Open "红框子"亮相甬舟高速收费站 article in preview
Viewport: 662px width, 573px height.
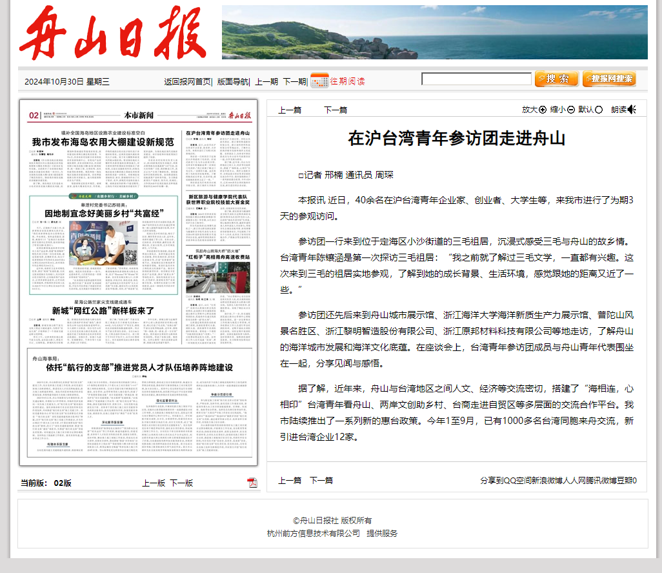pyautogui.click(x=218, y=257)
